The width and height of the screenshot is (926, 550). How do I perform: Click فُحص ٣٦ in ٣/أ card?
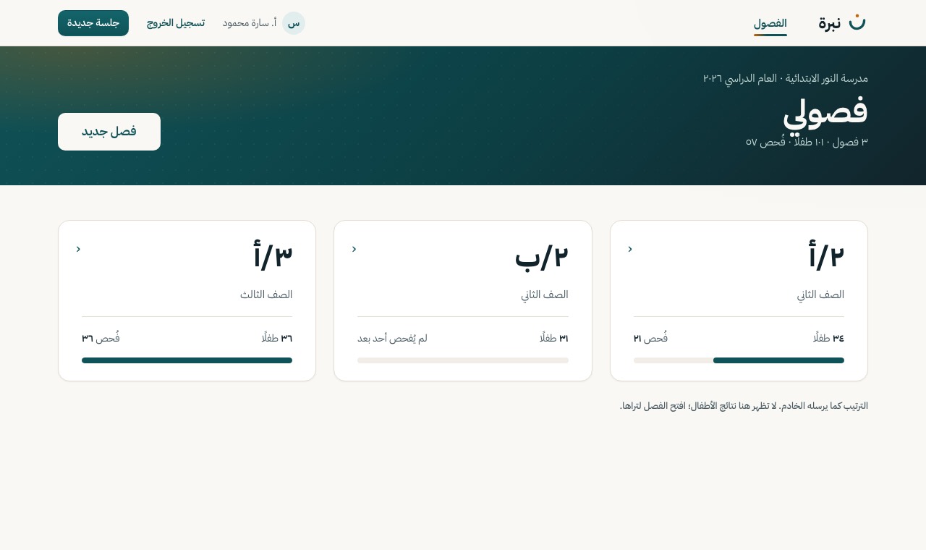[101, 338]
